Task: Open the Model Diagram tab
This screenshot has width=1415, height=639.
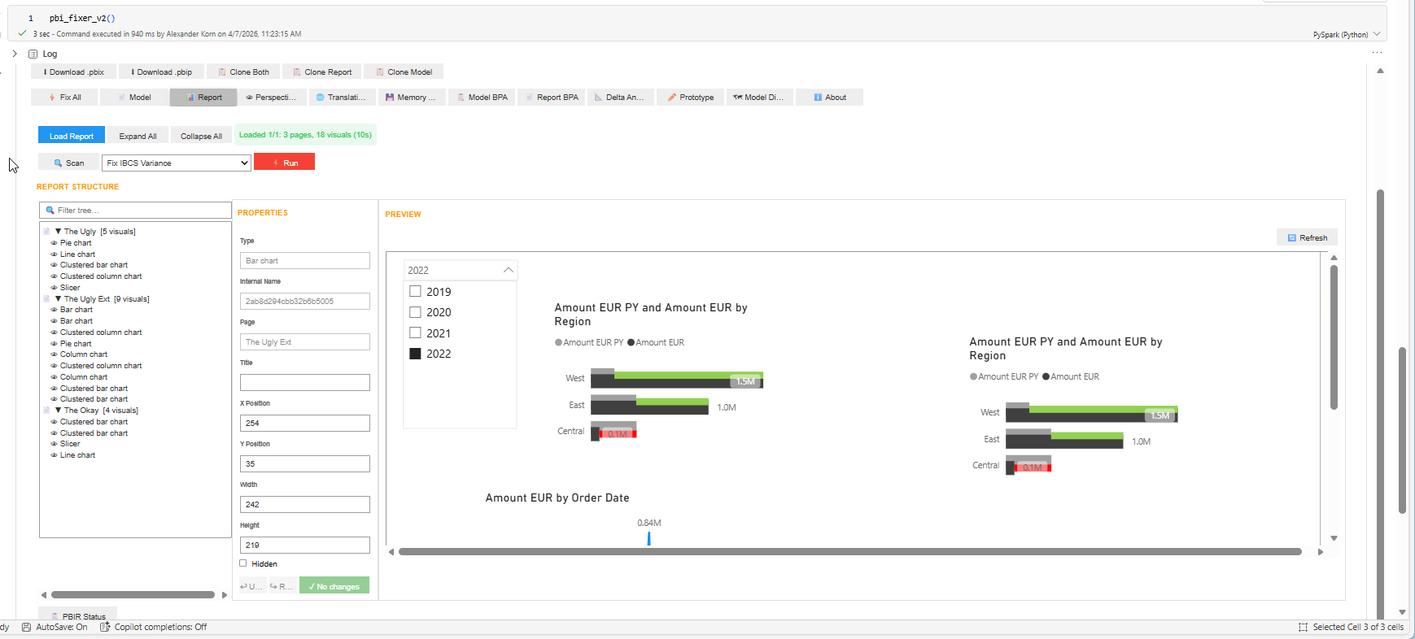Action: tap(759, 97)
